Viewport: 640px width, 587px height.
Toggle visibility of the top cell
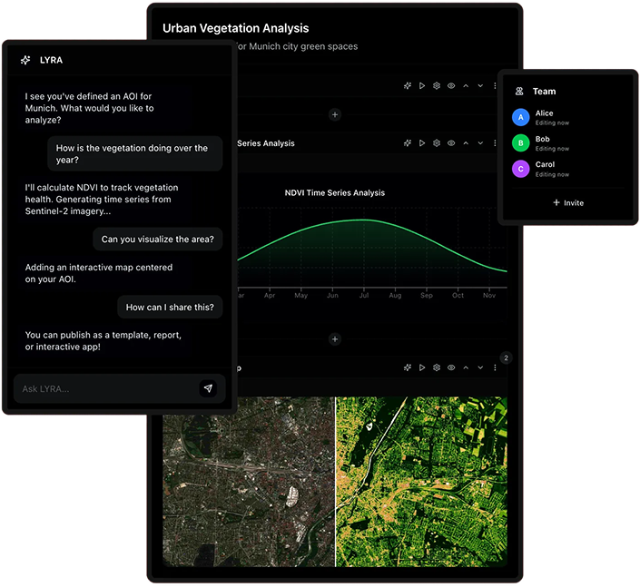451,86
